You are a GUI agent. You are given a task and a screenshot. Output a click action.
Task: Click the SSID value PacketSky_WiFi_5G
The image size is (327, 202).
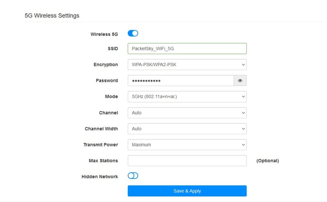click(x=153, y=48)
